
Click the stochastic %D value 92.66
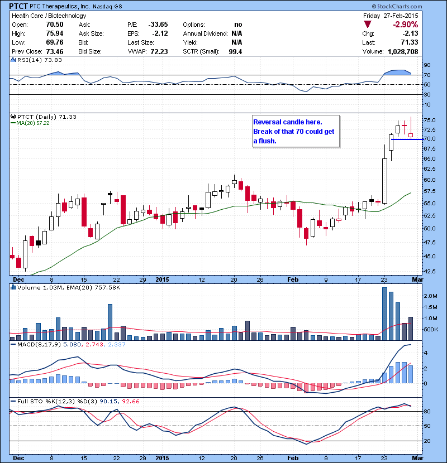tap(130, 401)
